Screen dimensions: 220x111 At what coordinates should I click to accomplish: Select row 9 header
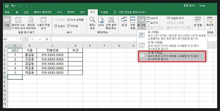[5, 86]
